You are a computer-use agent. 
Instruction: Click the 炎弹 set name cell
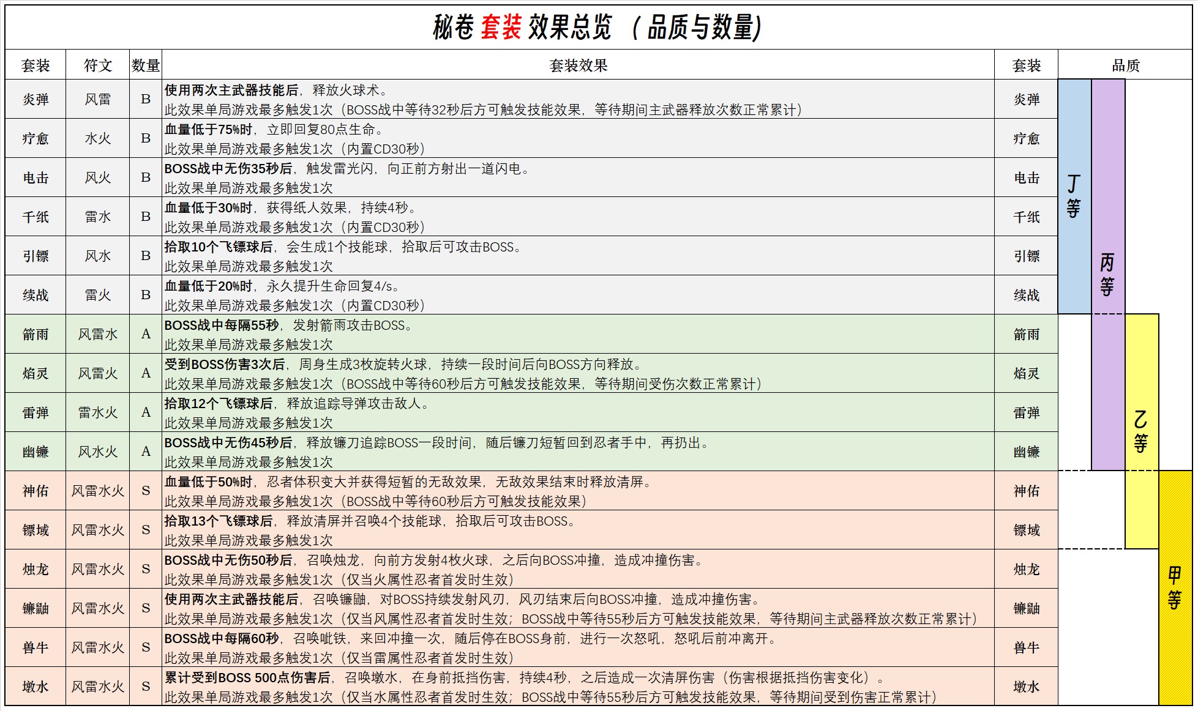click(x=36, y=99)
